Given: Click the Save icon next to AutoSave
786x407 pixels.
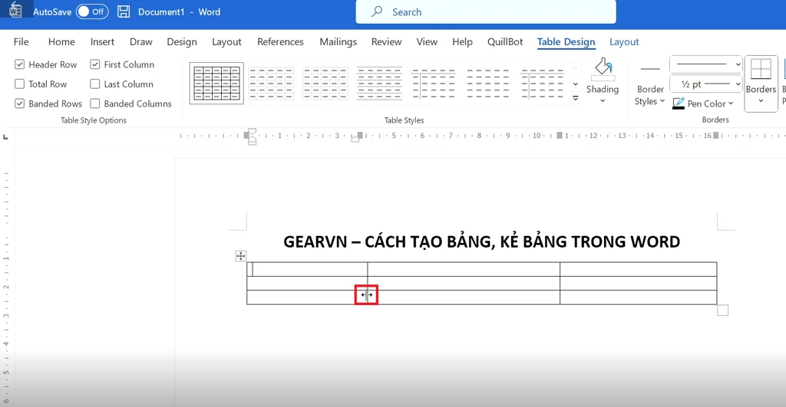Looking at the screenshot, I should pyautogui.click(x=124, y=11).
